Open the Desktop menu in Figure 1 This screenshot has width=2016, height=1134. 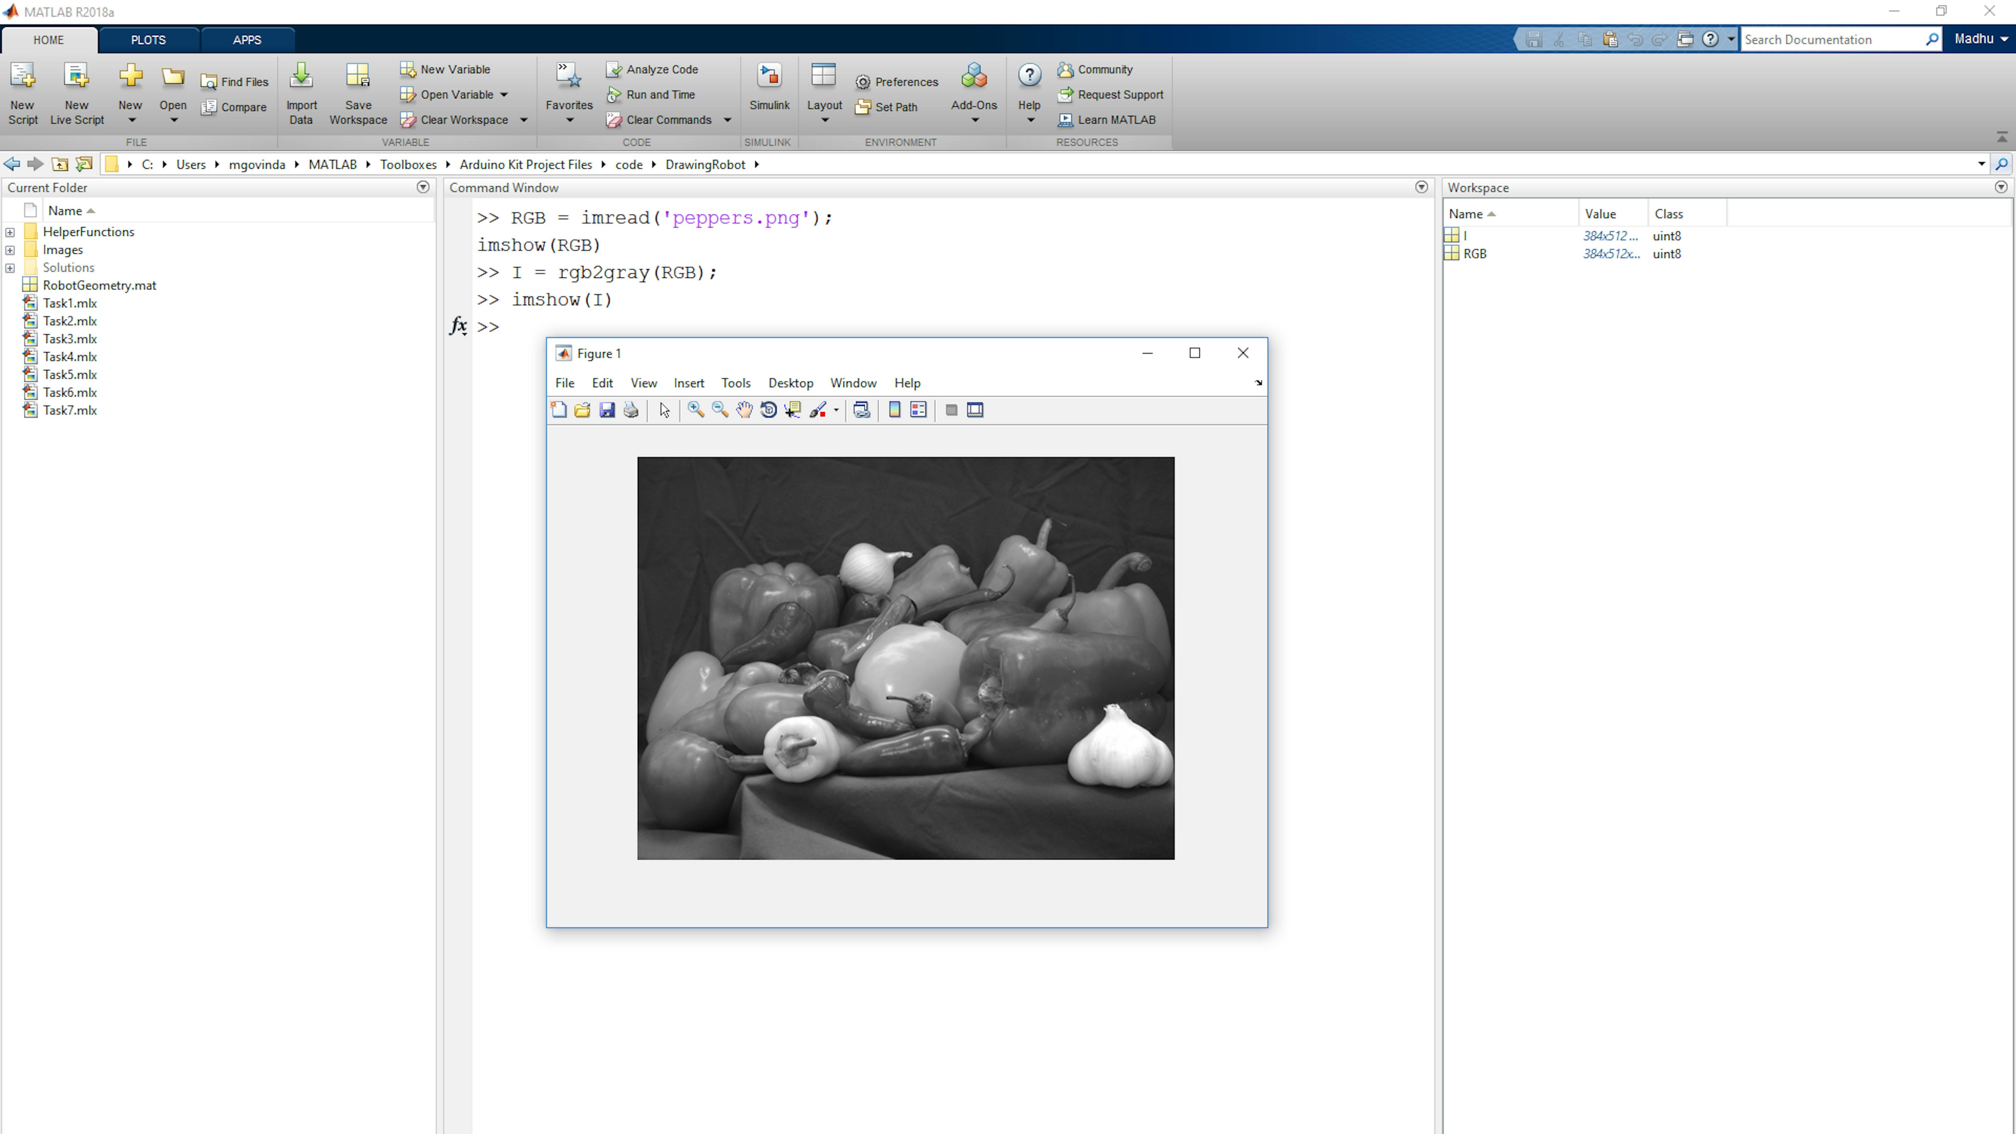tap(790, 383)
